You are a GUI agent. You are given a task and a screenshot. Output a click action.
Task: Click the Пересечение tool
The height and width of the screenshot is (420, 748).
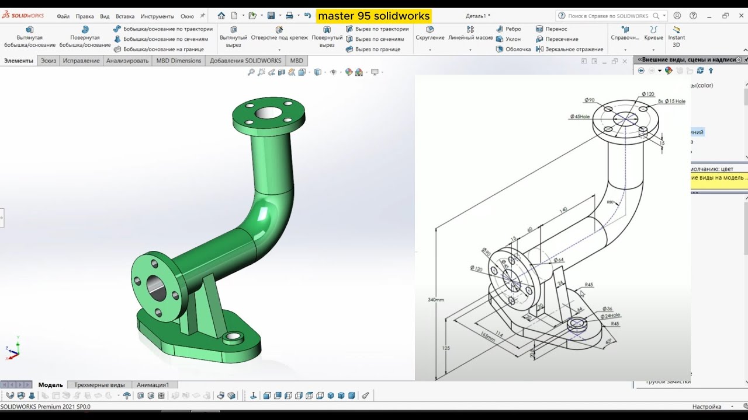(556, 39)
